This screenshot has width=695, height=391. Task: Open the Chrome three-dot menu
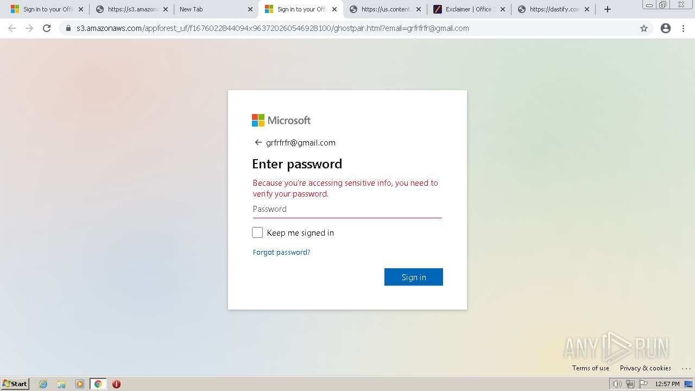pos(684,28)
